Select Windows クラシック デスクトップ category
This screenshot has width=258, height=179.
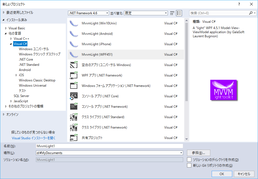39,54
